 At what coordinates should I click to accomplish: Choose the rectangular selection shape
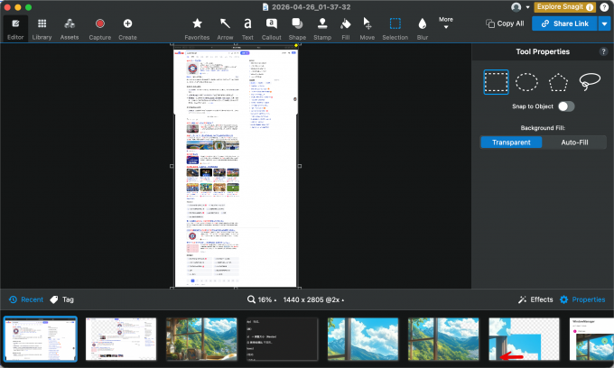(496, 82)
